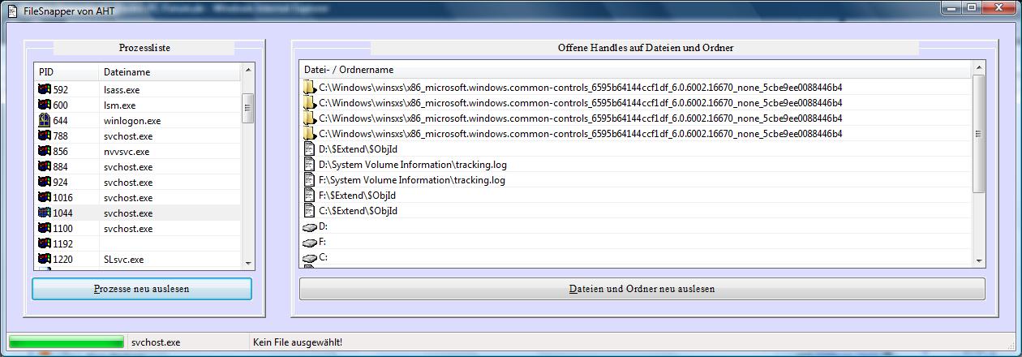
Task: Click the winlogon.exe process icon
Action: [45, 121]
